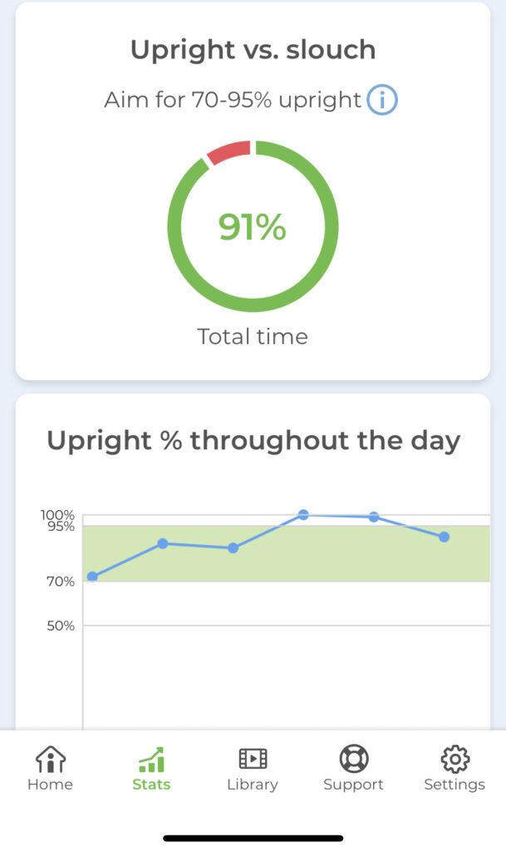Tap the fifth data point near 100%
Screen dimensions: 506x852
(x=374, y=517)
